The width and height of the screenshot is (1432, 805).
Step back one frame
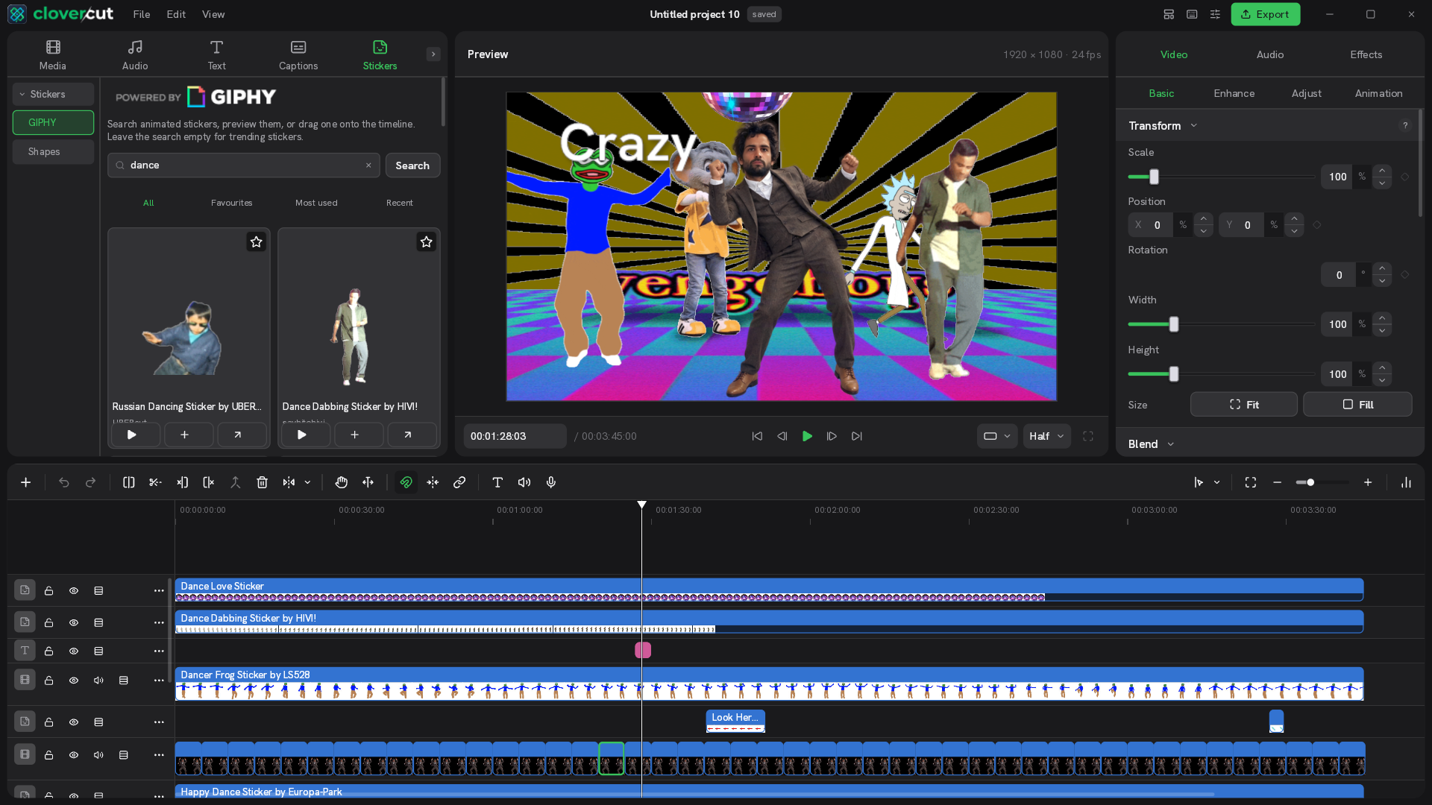pyautogui.click(x=782, y=436)
